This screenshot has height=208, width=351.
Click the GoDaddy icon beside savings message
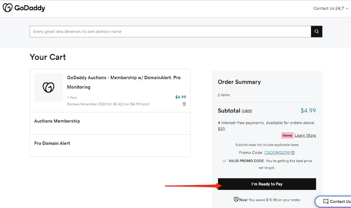point(236,199)
